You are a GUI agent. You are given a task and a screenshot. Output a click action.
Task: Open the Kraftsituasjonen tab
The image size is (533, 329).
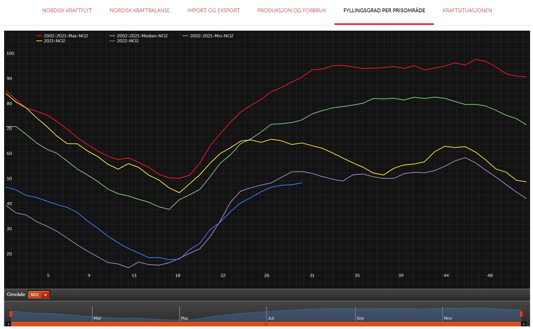[467, 11]
